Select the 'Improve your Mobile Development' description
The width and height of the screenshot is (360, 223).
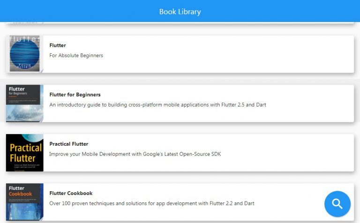point(135,154)
